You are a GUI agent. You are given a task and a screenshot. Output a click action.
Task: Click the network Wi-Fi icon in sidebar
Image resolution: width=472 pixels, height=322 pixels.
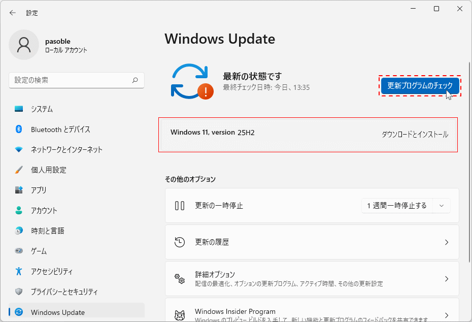click(x=19, y=150)
